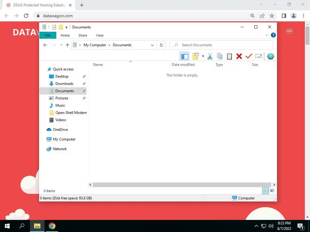Click the Paste clipboard icon in toolbar
The width and height of the screenshot is (310, 232).
pos(229,56)
